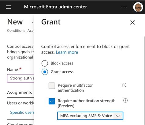The image size is (145, 125).
Task: Open the Learn more link
Action: pyautogui.click(x=67, y=52)
